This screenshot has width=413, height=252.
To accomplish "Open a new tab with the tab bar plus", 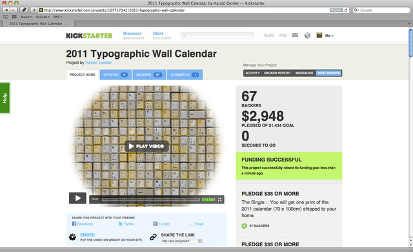I will point(409,23).
